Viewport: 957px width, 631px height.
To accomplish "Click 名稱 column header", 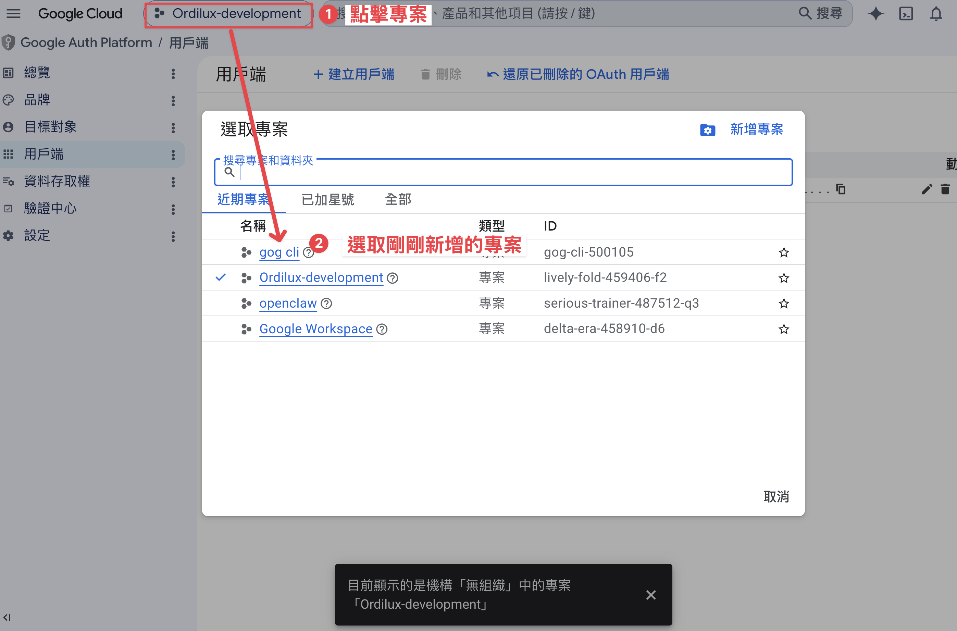I will coord(253,226).
